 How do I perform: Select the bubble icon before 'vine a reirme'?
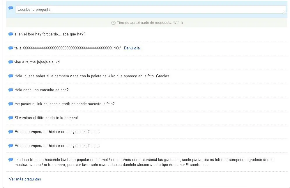11,62
